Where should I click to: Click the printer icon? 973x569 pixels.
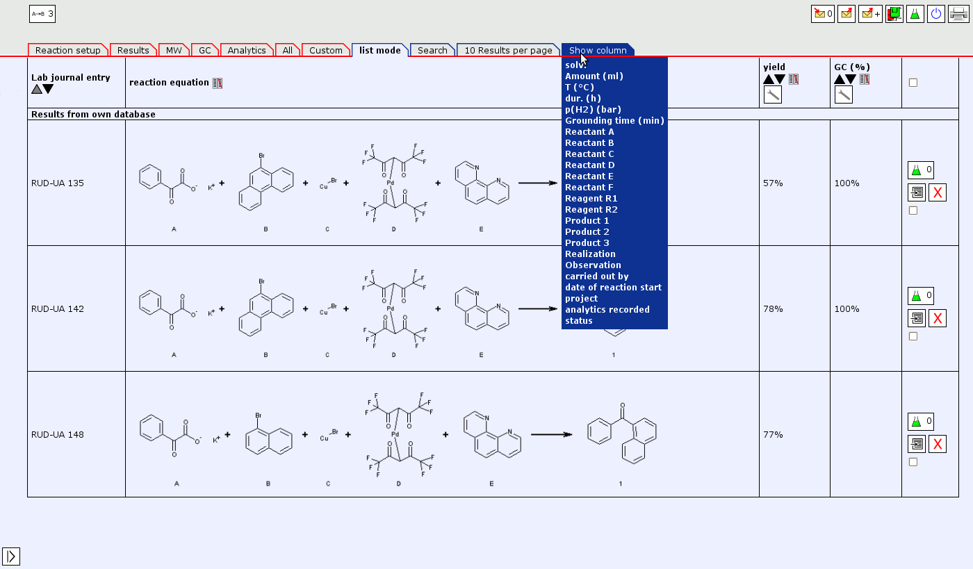click(958, 13)
